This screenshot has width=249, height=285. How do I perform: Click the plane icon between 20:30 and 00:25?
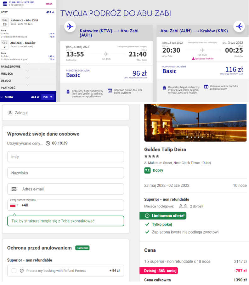pyautogui.click(x=202, y=50)
